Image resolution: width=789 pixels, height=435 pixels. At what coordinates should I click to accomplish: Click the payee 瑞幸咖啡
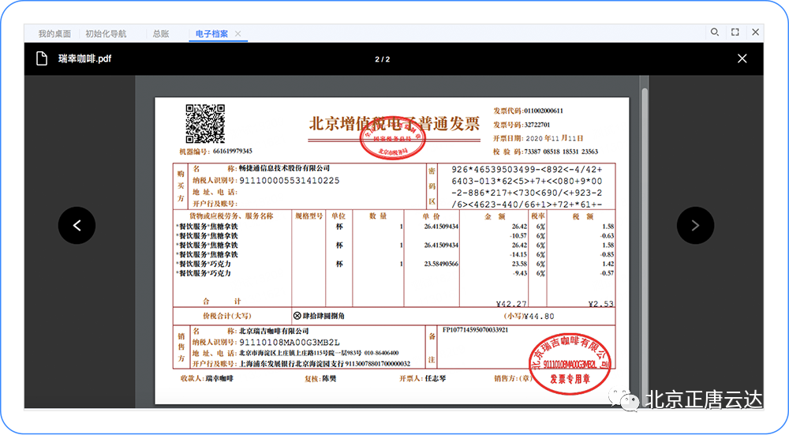[x=219, y=378]
